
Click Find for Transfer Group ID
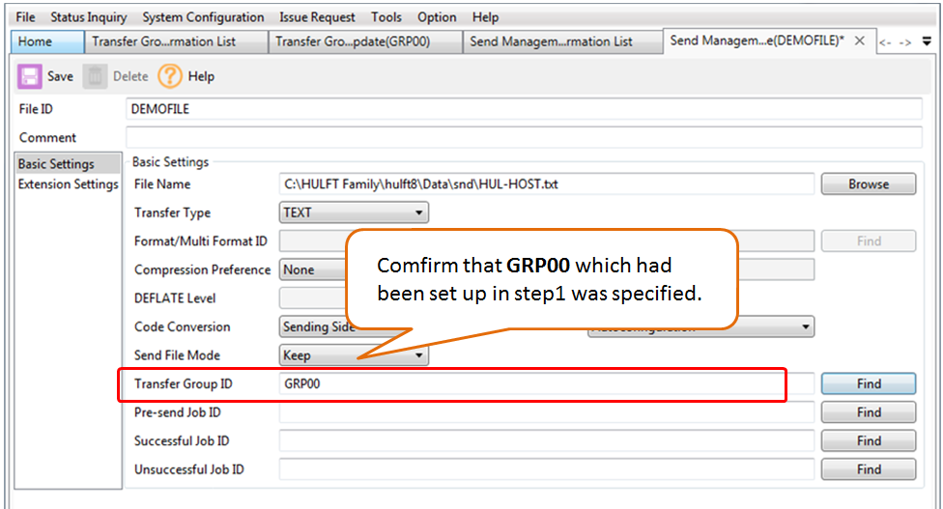click(868, 383)
